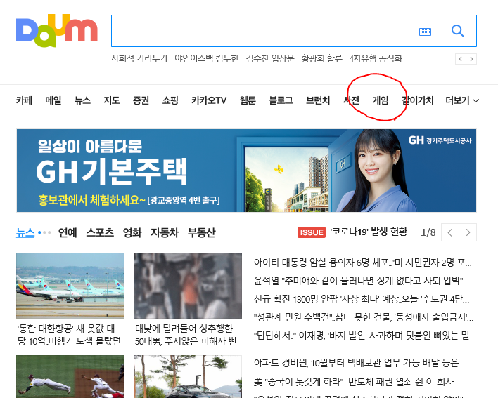
Task: Open the '코로나19' 발생 현황 issue link
Action: pyautogui.click(x=369, y=232)
